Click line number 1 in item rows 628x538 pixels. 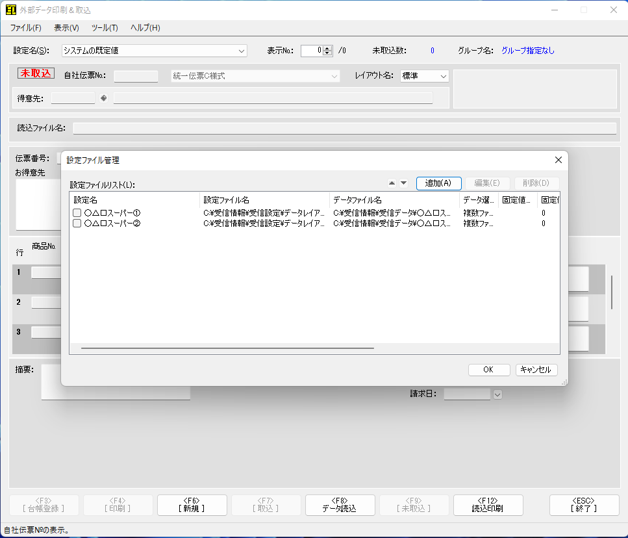tap(18, 272)
